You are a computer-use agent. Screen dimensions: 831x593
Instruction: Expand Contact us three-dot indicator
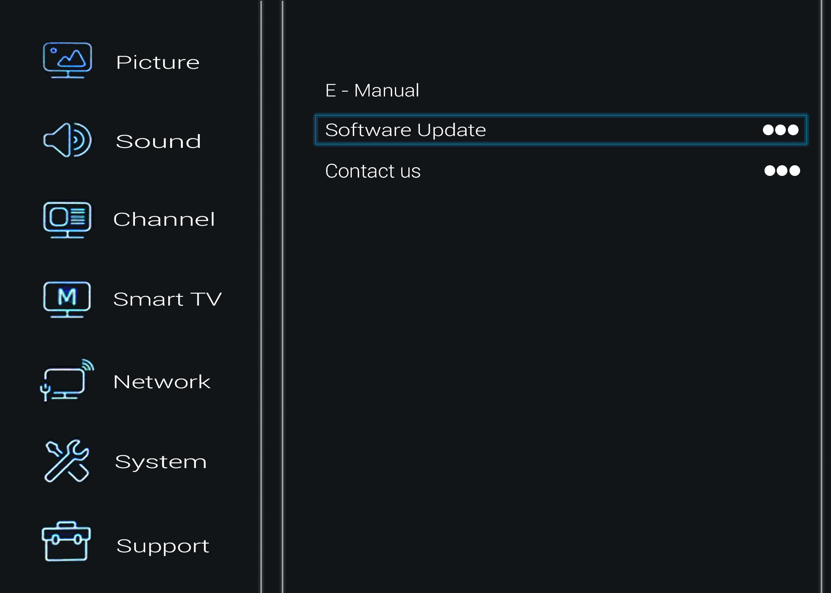click(x=782, y=170)
